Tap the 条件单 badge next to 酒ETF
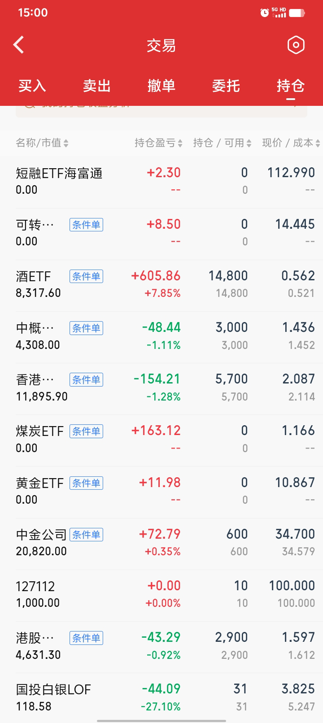The width and height of the screenshot is (323, 723). [86, 276]
